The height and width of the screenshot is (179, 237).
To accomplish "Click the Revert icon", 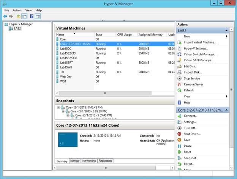I will [179, 164].
